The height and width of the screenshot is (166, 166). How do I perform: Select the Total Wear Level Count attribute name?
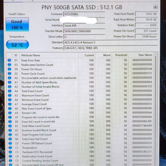[x=36, y=126]
